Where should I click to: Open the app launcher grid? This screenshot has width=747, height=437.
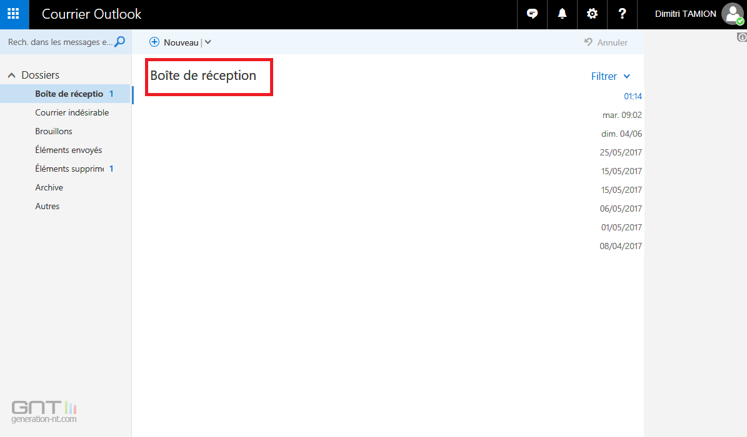14,14
